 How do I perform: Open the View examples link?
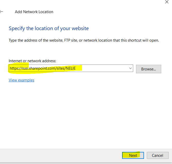point(21,80)
